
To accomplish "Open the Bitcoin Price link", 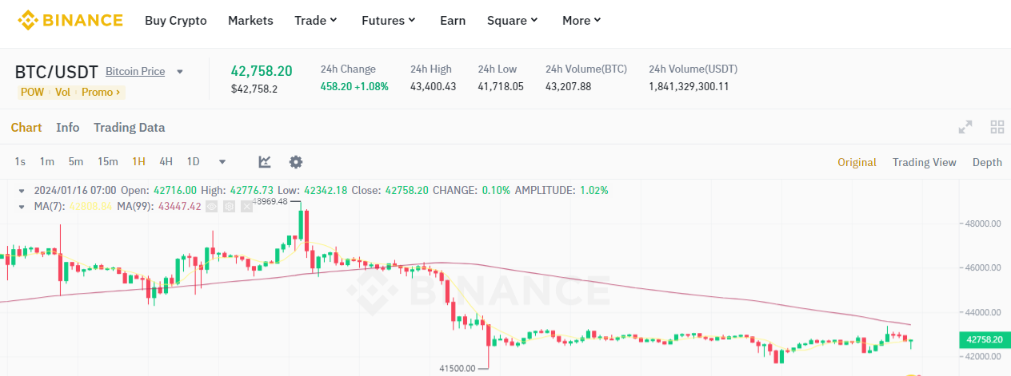I will (x=135, y=72).
